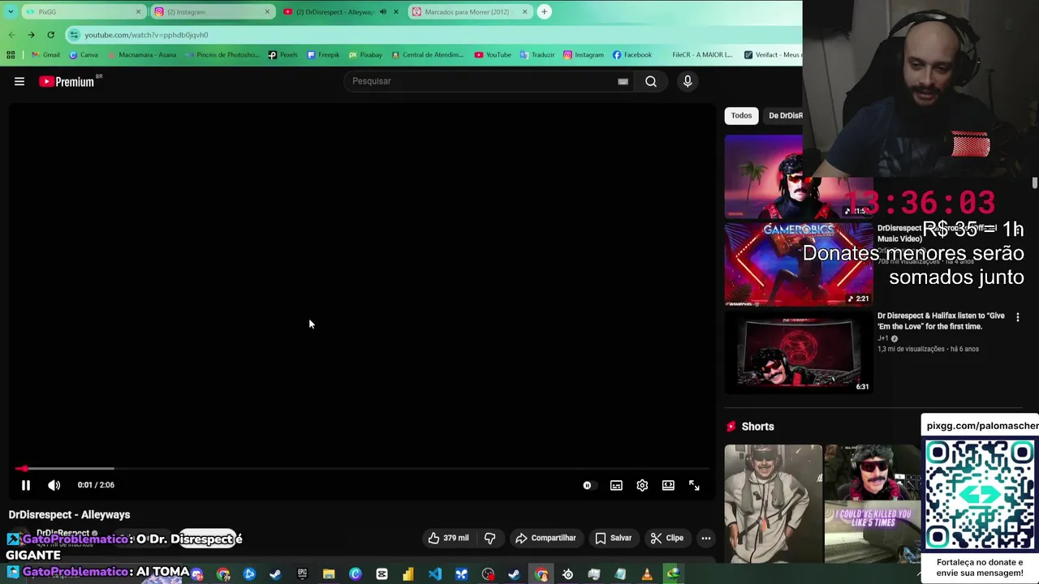The image size is (1039, 584).
Task: Go forward in browser history
Action: pyautogui.click(x=31, y=35)
